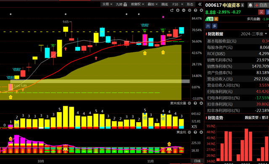Click the 多元金融 sector link
The image size is (269, 164).
254,19
